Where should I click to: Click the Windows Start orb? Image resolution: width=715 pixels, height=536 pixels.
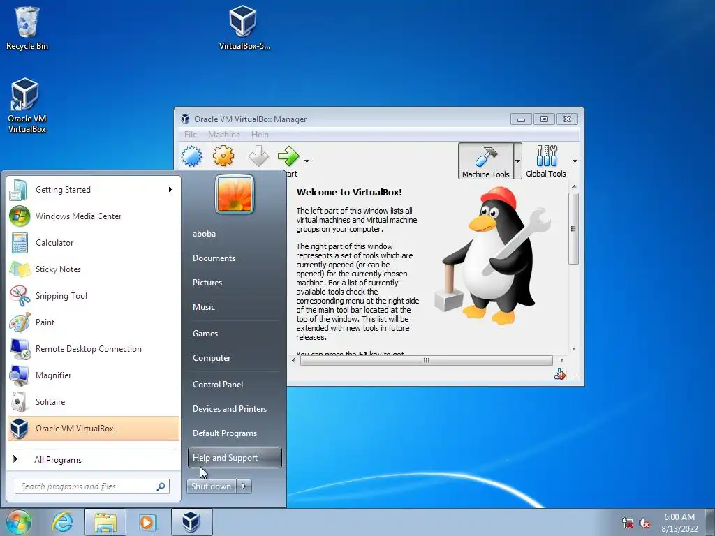click(19, 522)
